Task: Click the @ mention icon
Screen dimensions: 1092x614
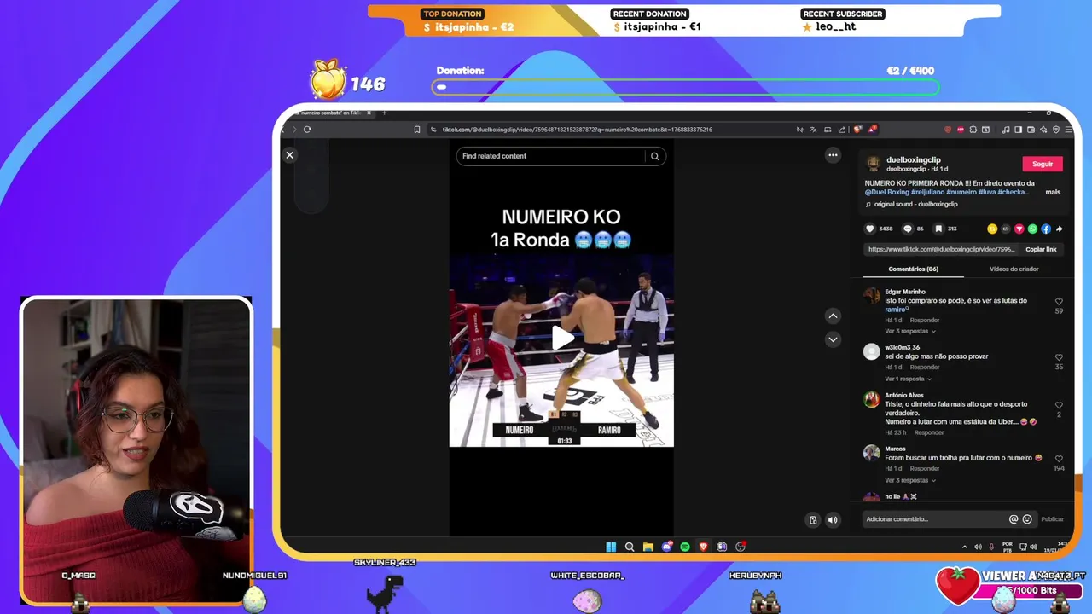Action: pyautogui.click(x=1014, y=519)
